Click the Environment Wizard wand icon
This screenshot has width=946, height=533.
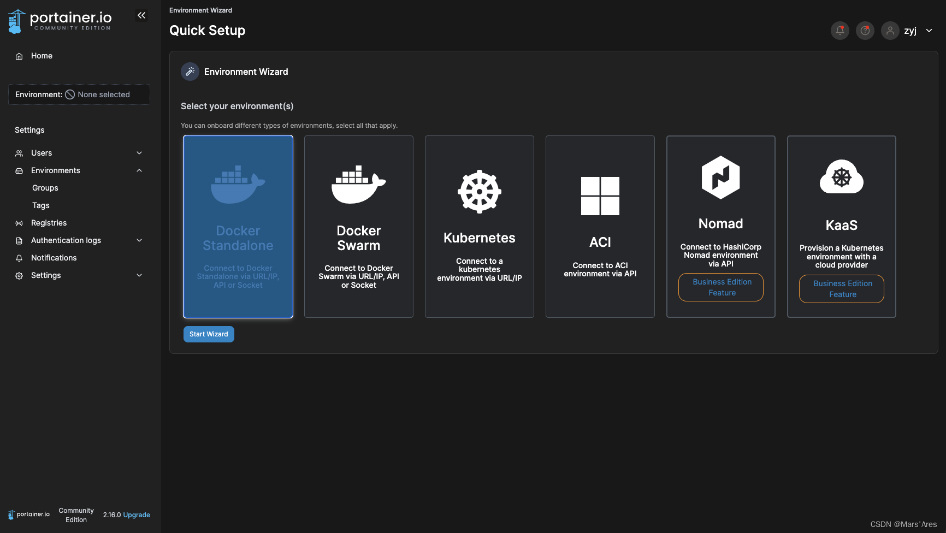[190, 72]
